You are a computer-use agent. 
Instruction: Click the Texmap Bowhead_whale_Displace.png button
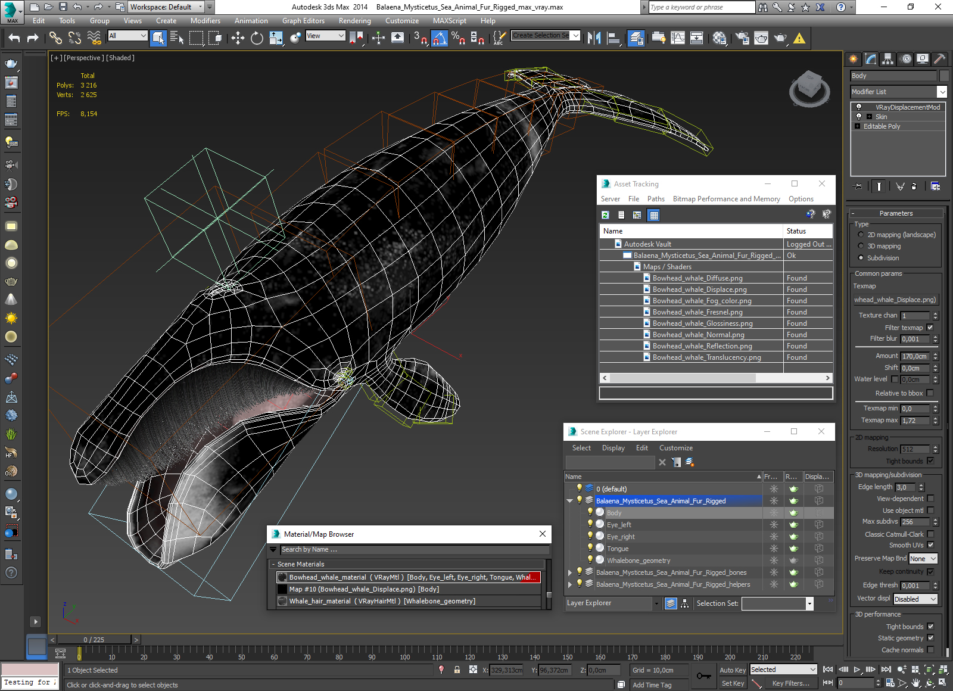[895, 300]
